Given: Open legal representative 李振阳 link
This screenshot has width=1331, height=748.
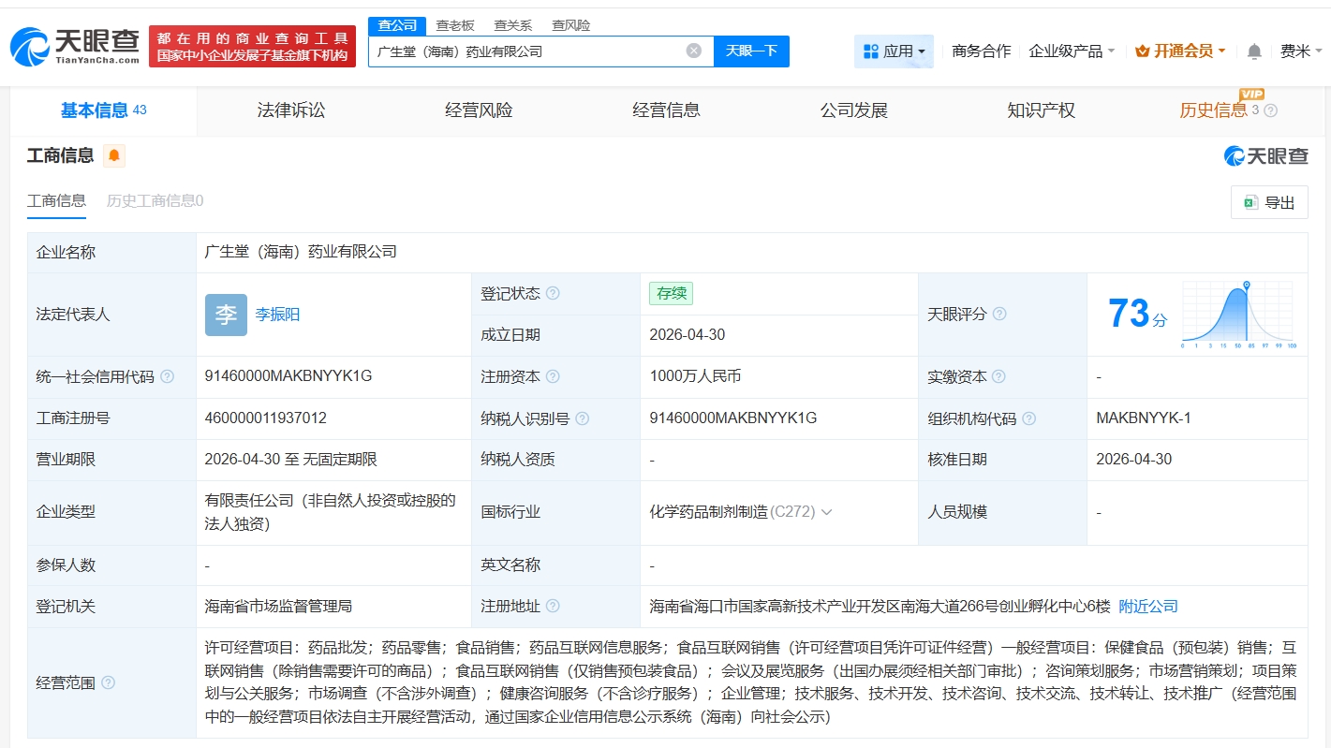Looking at the screenshot, I should pyautogui.click(x=277, y=315).
